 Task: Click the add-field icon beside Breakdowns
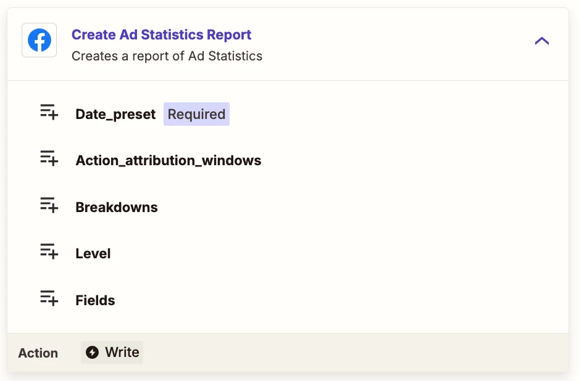pos(49,205)
